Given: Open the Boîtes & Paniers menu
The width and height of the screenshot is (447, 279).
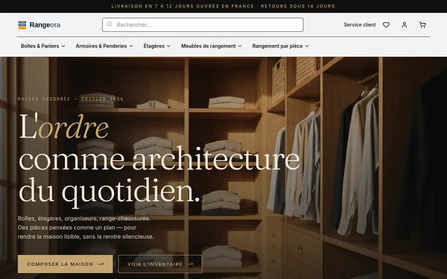Looking at the screenshot, I should pyautogui.click(x=43, y=46).
